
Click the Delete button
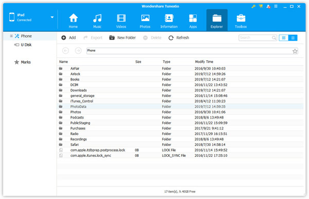pos(152,38)
